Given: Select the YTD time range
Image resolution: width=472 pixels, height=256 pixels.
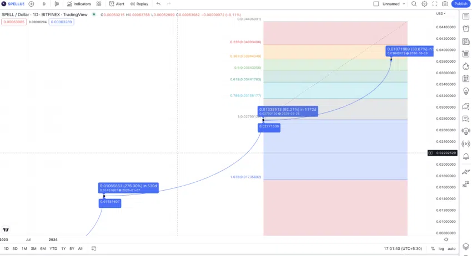Looking at the screenshot, I should point(53,248).
